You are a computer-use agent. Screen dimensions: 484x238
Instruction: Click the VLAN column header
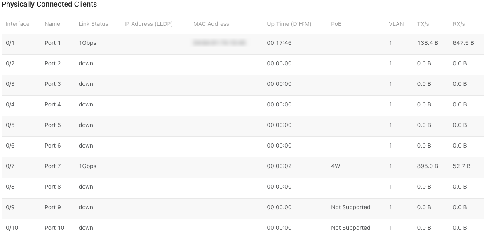(396, 24)
